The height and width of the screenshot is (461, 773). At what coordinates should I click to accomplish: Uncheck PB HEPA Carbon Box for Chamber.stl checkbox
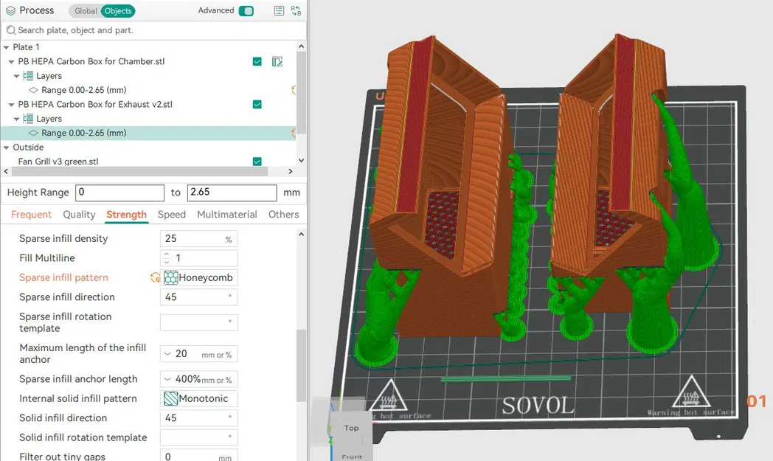point(257,62)
